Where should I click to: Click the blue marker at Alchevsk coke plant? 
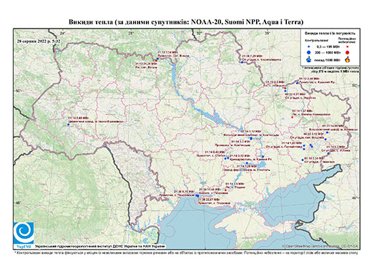pyautogui.click(x=327, y=132)
